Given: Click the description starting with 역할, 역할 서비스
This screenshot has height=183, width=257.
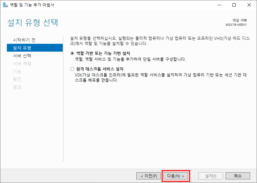Looking at the screenshot, I should 130,59.
